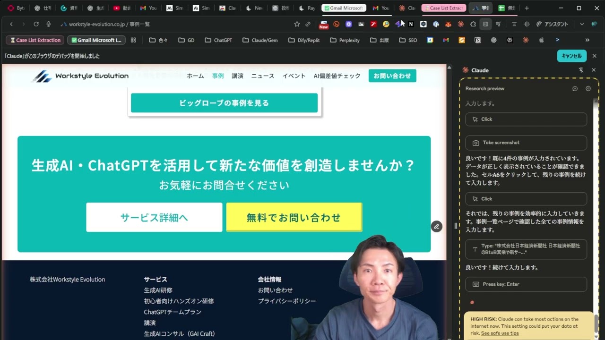Open the chat history icon in Research preview
The image size is (605, 340).
coord(575,89)
